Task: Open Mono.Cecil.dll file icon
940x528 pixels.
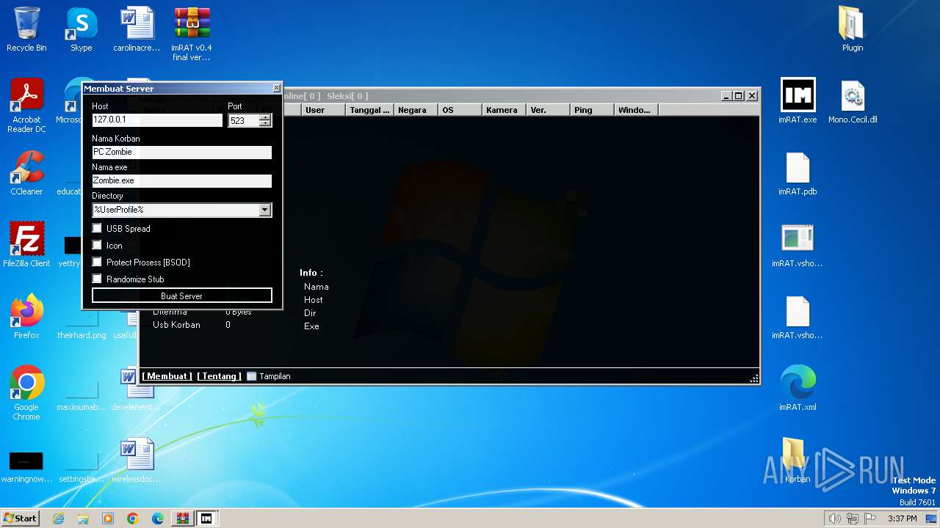Action: [853, 101]
